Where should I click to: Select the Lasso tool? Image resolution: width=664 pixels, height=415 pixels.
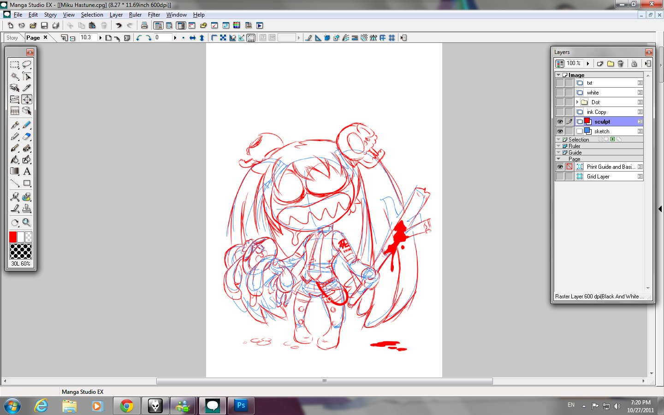[x=27, y=65]
